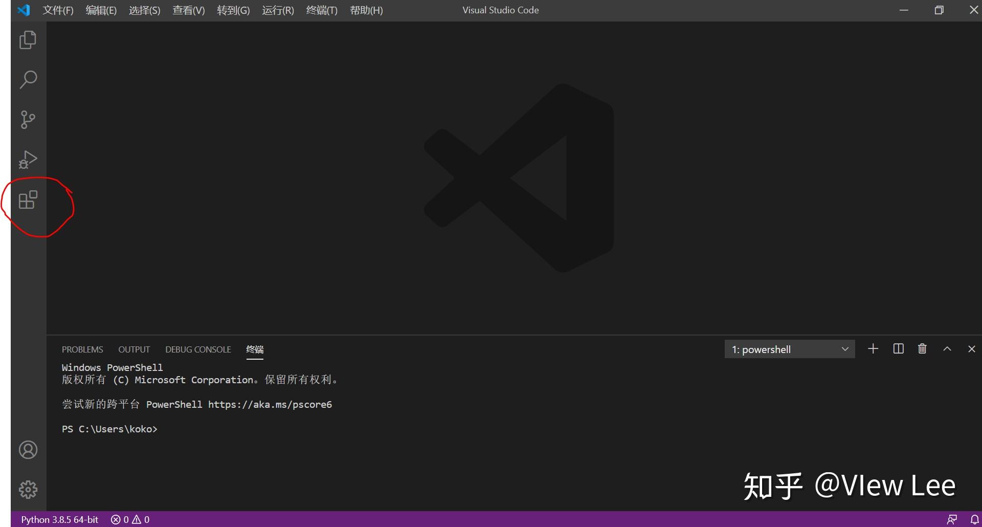Switch to the DEBUG CONSOLE tab

[x=197, y=349]
